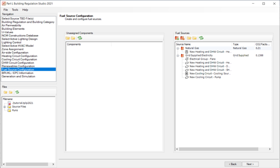Click the Fuel Sources horizontal scrollbar
This screenshot has width=280, height=168.
(223, 149)
